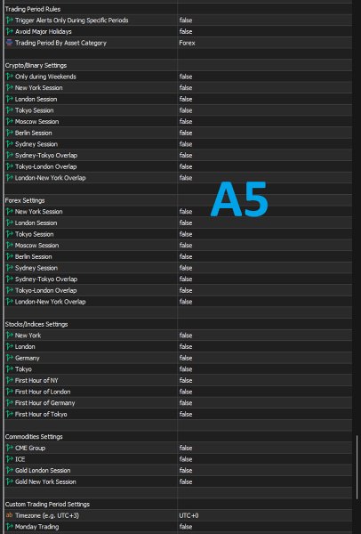Click the icon next to Only during Weekends
This screenshot has height=534, width=361.
pos(10,77)
